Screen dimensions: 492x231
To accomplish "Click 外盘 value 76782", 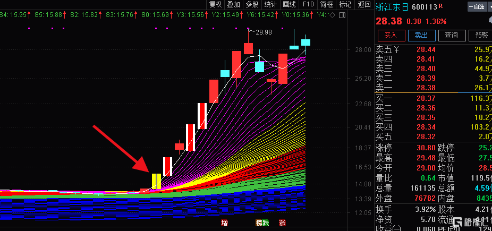I will pyautogui.click(x=424, y=198).
